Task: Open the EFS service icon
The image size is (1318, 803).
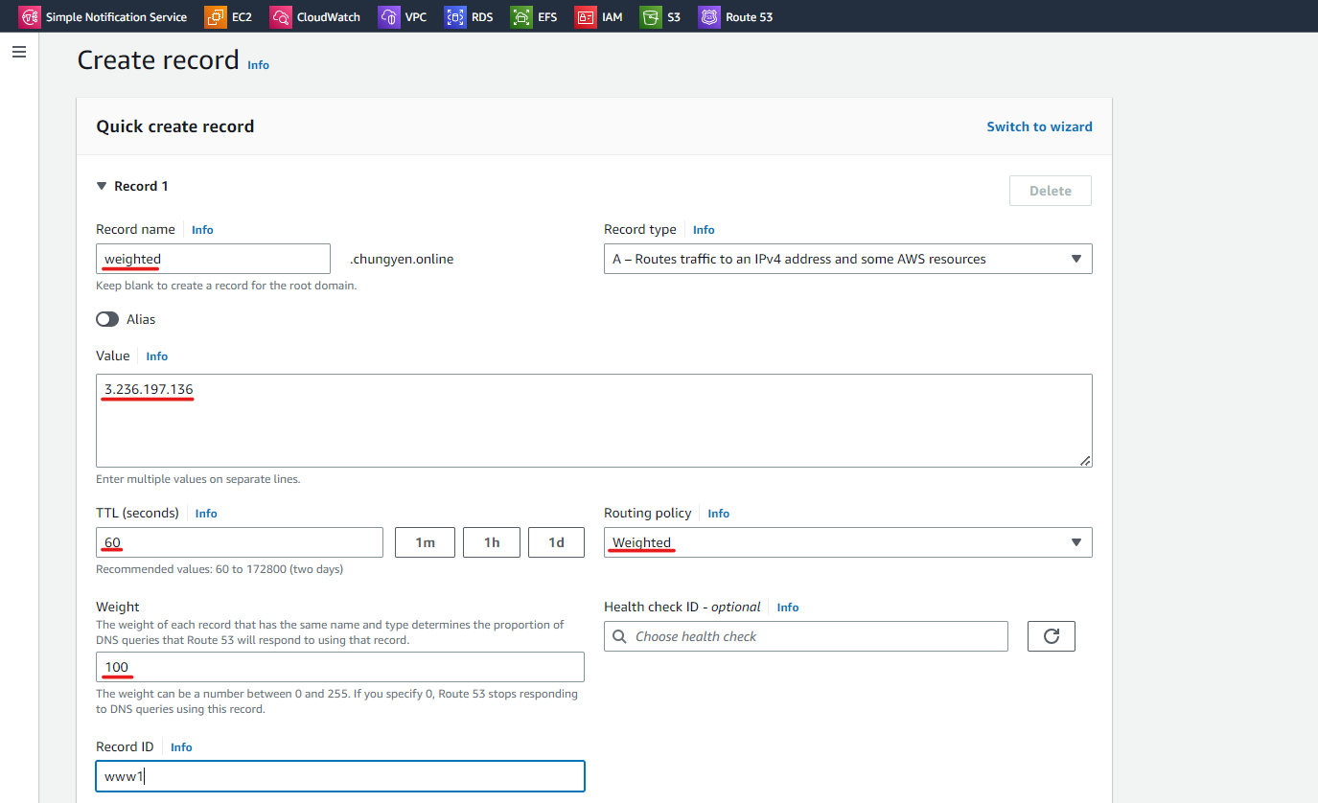Action: 521,16
